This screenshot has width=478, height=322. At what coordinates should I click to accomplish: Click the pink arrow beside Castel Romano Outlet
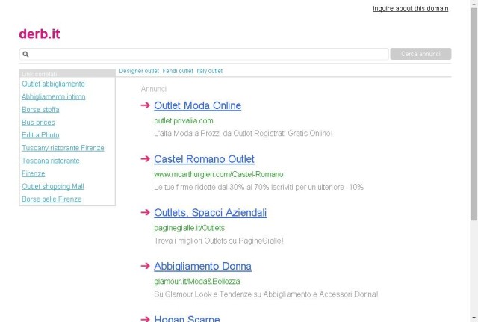tap(145, 159)
